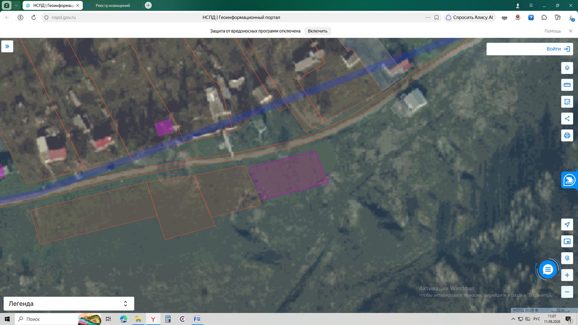
Task: Zoom in on the map
Action: pos(567,275)
